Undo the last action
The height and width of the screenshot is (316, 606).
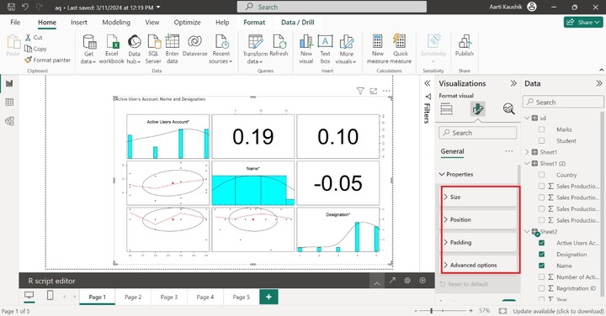click(25, 7)
